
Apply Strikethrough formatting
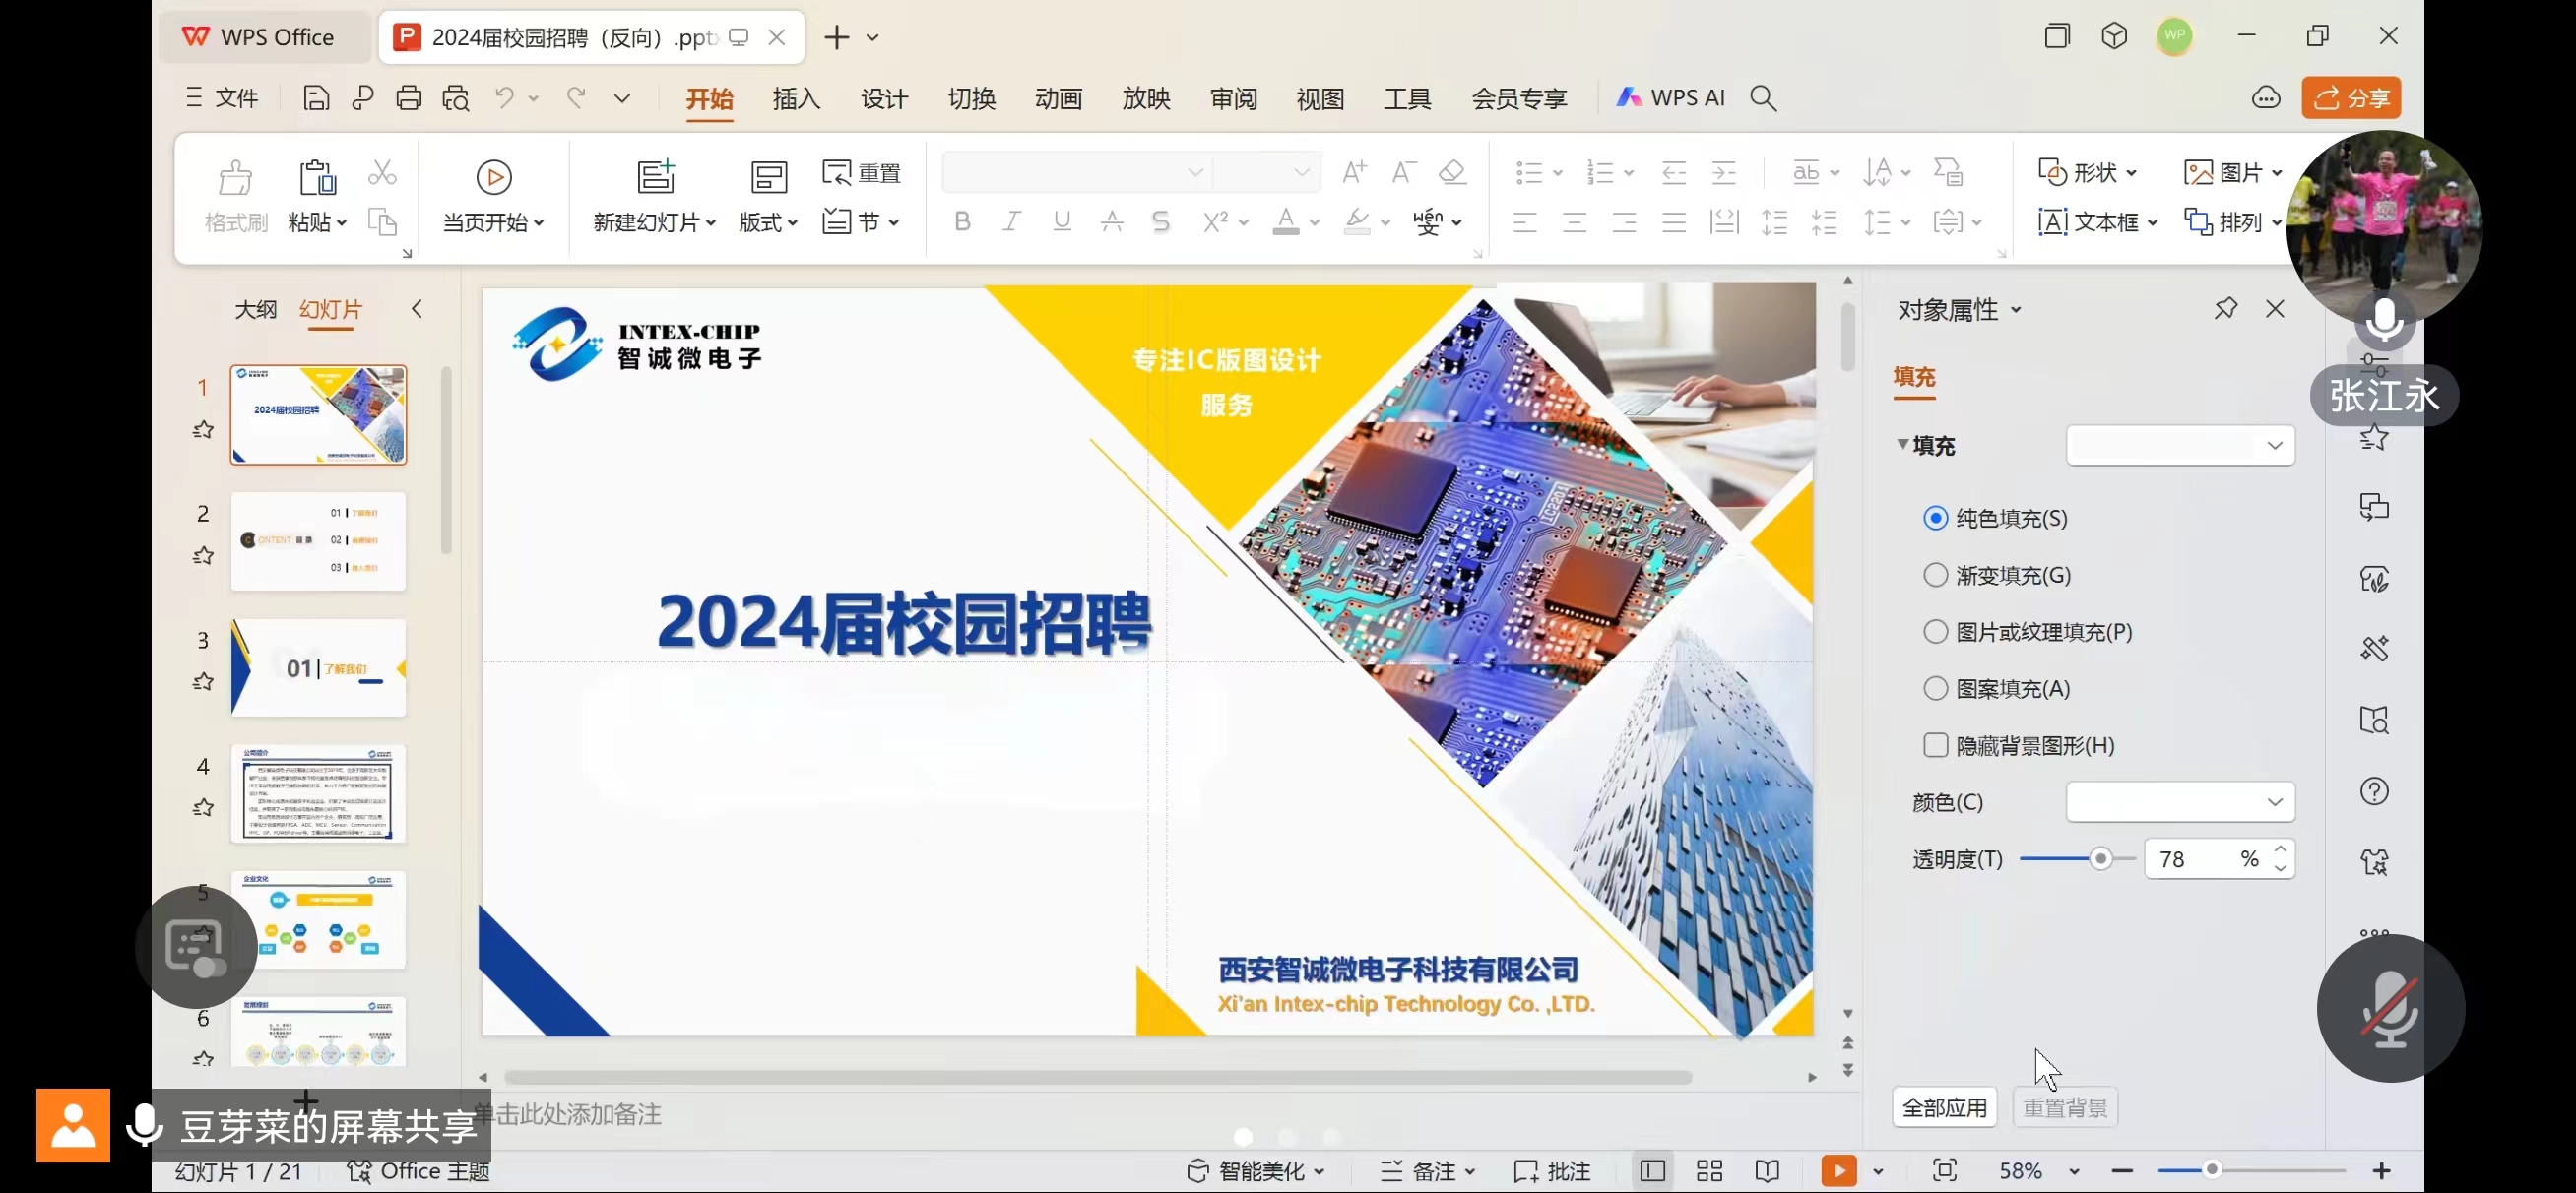1112,221
